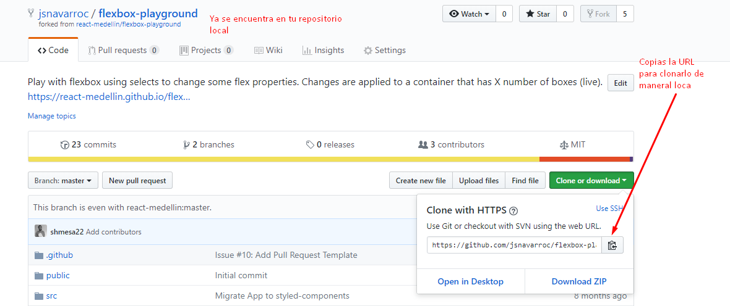Viewport: 730px width, 306px height.
Task: Open the Wiki tab
Action: (268, 50)
